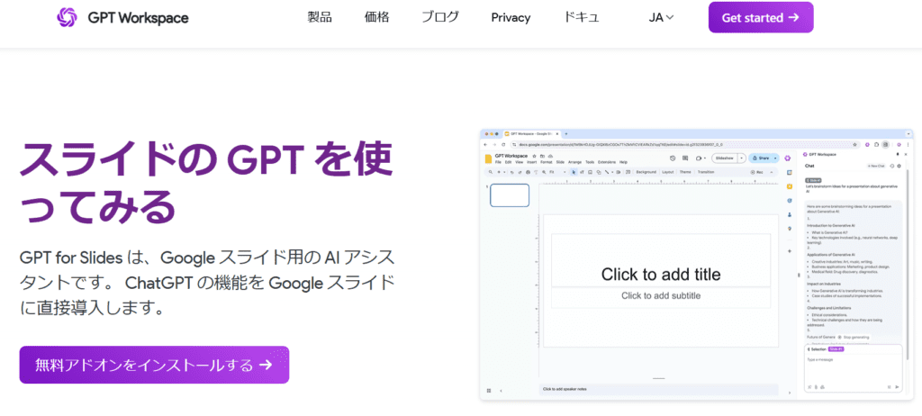The height and width of the screenshot is (416, 922).
Task: Click the send arrow in chat box
Action: [x=898, y=386]
